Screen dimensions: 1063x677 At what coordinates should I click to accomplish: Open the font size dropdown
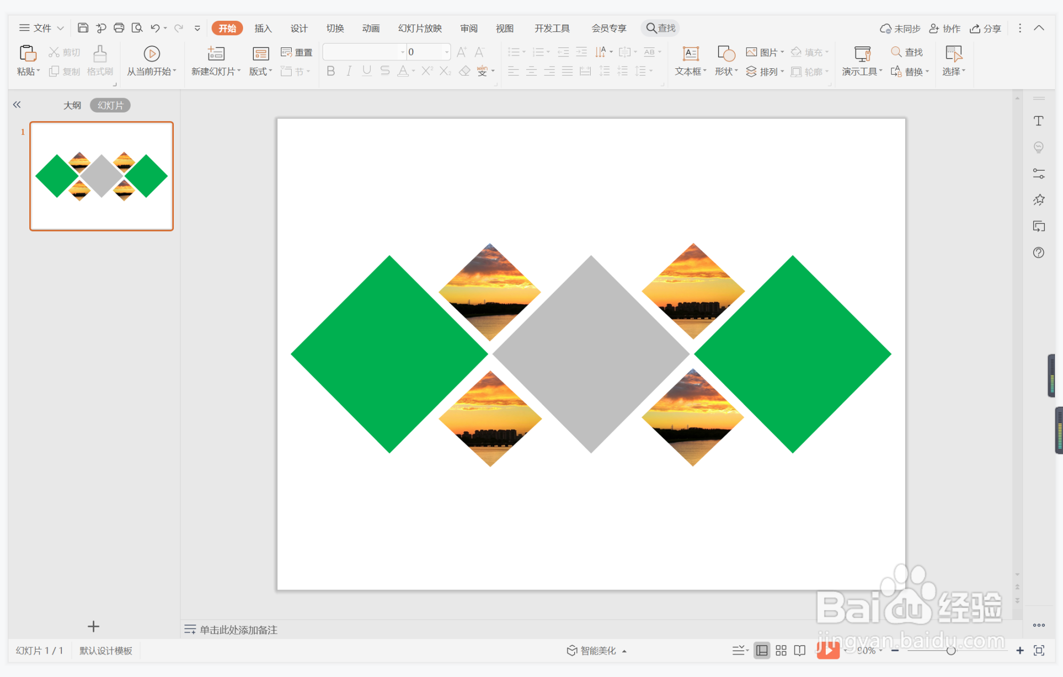pyautogui.click(x=446, y=52)
